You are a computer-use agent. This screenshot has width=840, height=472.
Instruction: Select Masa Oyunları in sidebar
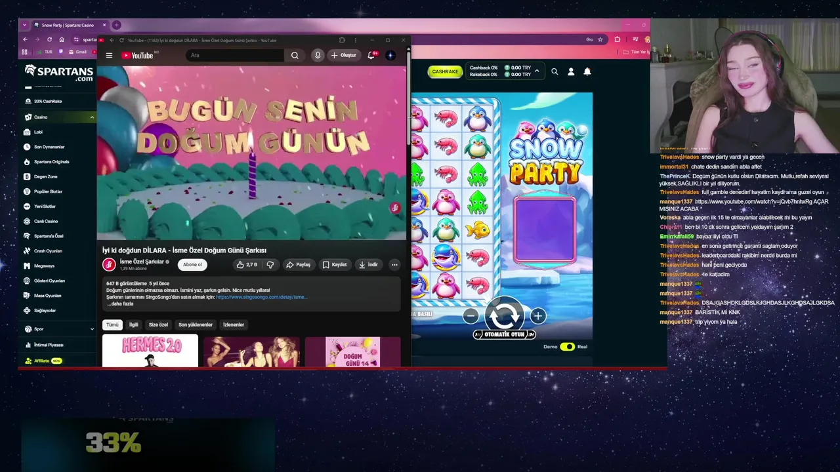click(x=47, y=296)
